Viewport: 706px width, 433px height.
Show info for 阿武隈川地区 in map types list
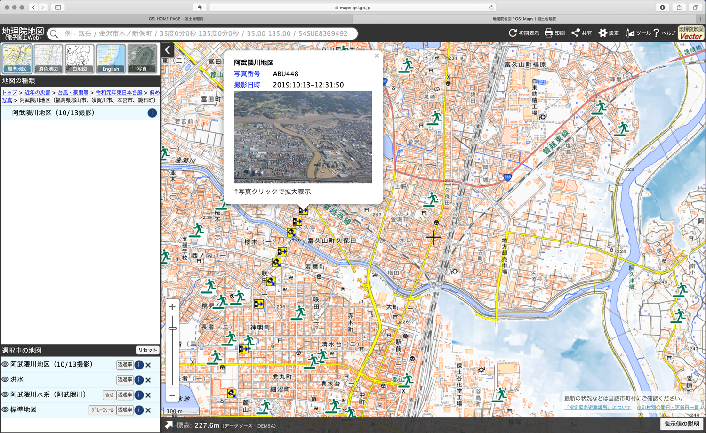[x=152, y=113]
